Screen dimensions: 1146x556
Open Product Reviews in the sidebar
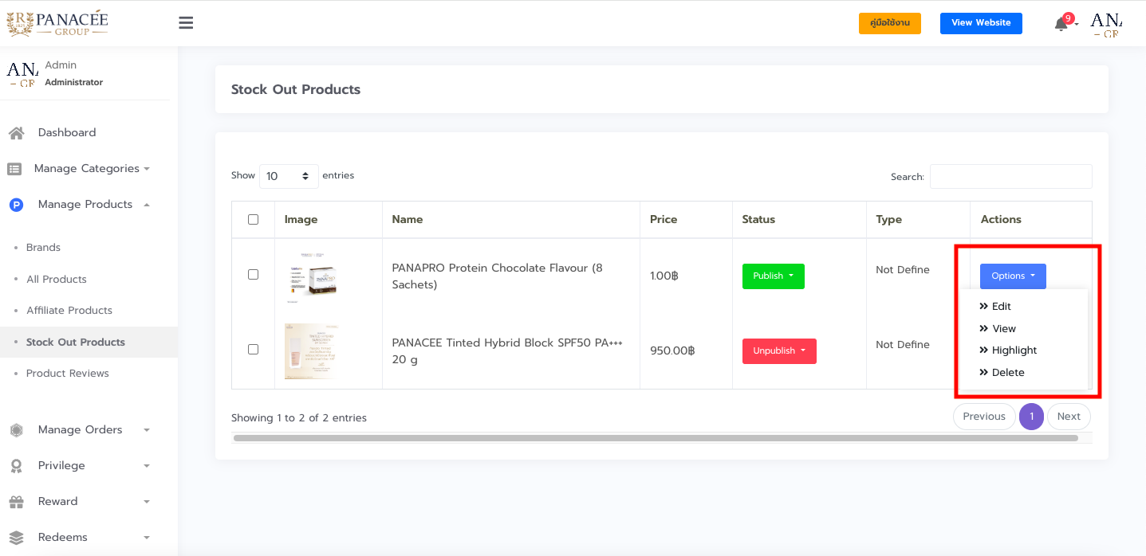coord(68,374)
